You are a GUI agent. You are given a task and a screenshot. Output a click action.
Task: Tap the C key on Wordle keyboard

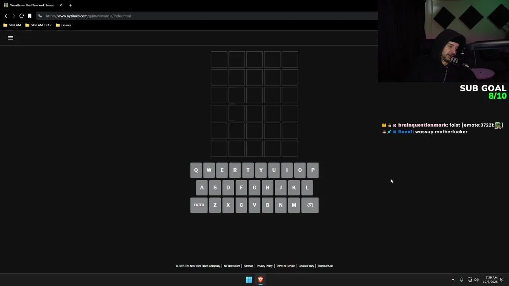pyautogui.click(x=241, y=205)
